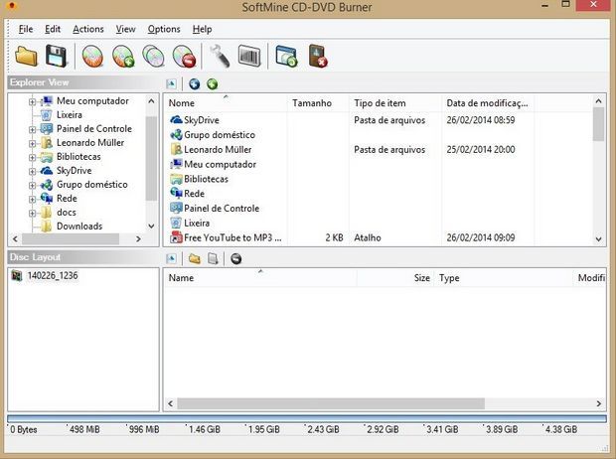Open the View menu
The image size is (616, 459).
coord(126,29)
